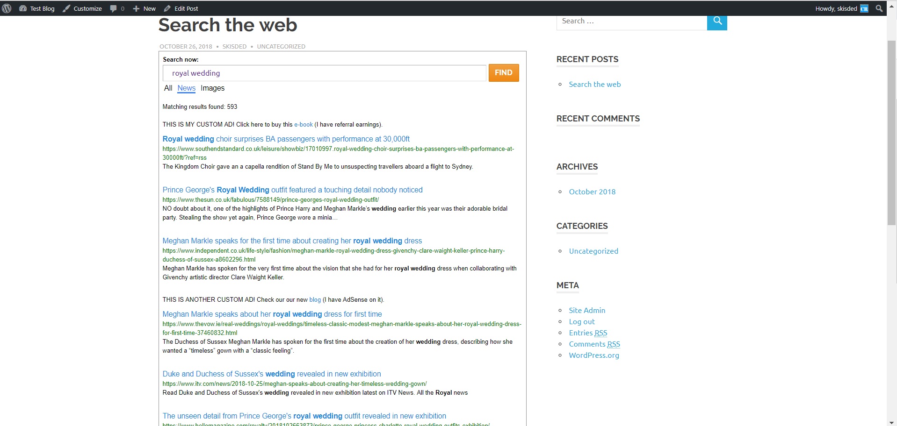Visit the thesun.co.uk result URL
The image size is (897, 426).
(x=270, y=199)
